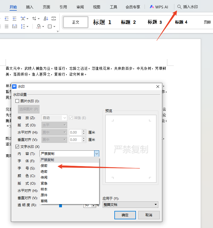Open the picture 垂直对齐 居中 dropdown
This screenshot has height=228, width=213.
(x=54, y=139)
